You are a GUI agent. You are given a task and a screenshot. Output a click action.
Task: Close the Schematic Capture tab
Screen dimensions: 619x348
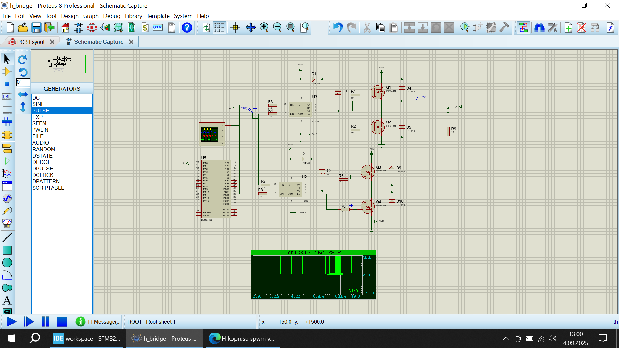pos(131,42)
